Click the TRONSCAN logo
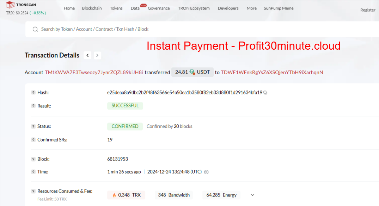Screen dimensions: 379x206 tap(21, 5)
